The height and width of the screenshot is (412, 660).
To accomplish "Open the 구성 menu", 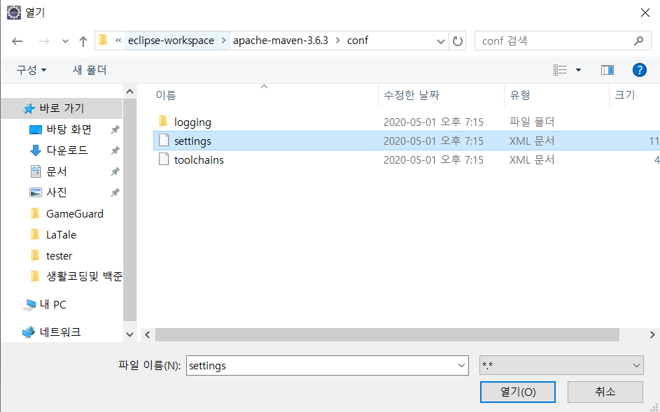I will [x=31, y=70].
